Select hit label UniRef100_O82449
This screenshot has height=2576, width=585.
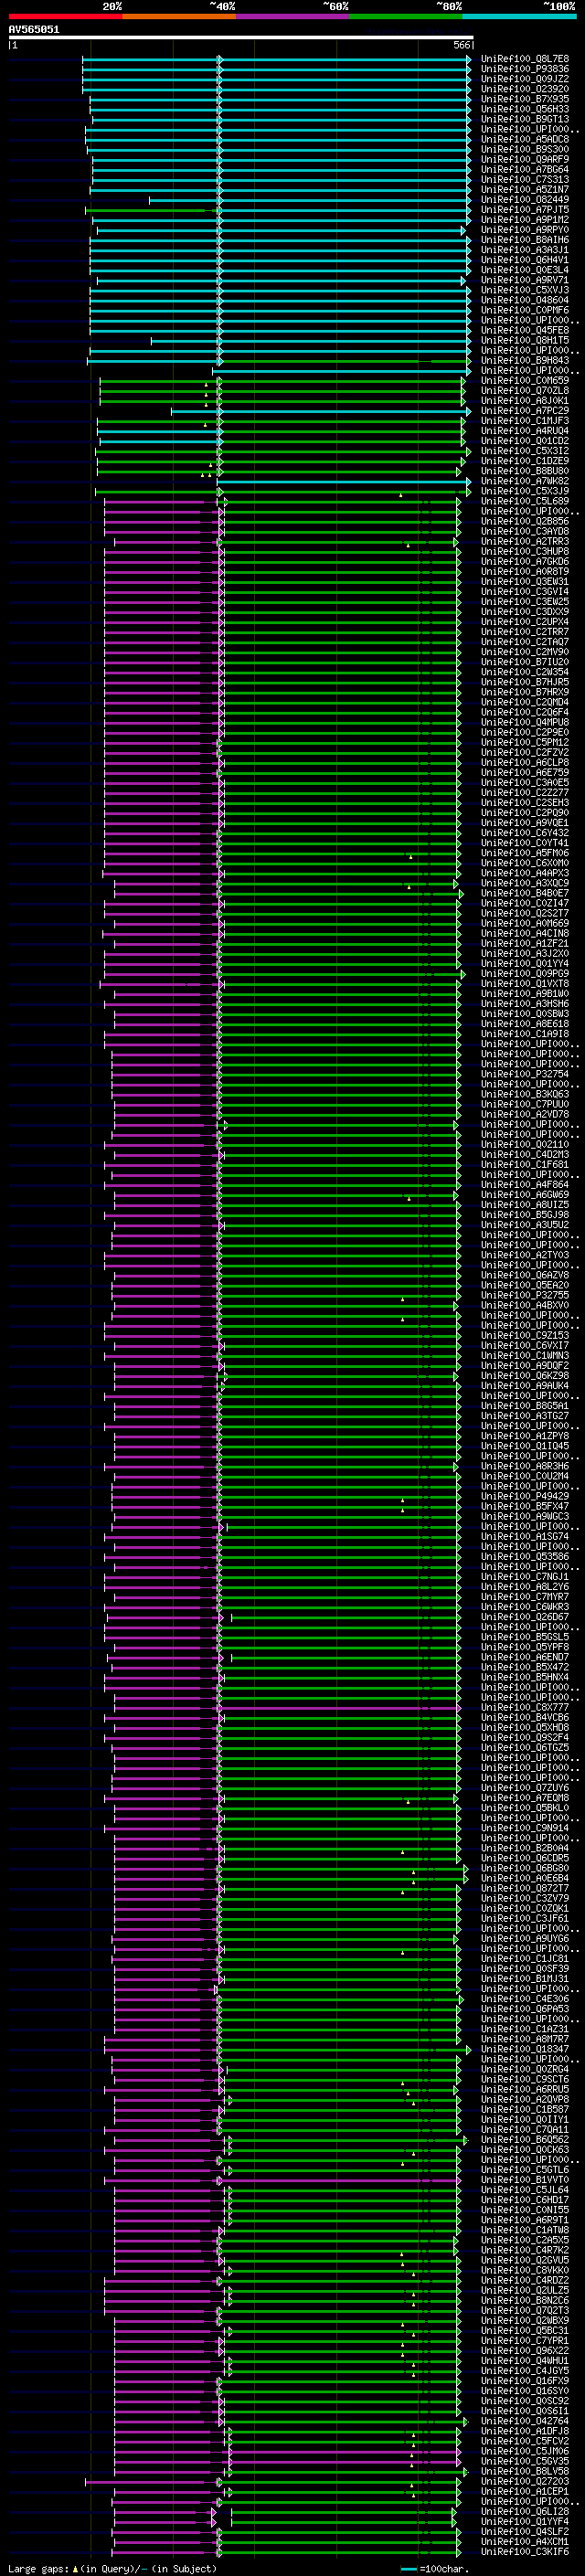[x=524, y=200]
